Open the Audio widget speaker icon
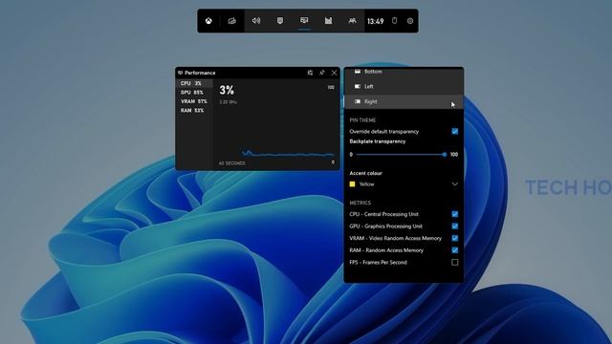 tap(256, 21)
